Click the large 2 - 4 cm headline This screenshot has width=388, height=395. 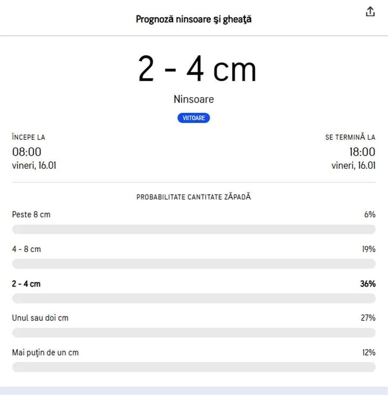tap(197, 70)
